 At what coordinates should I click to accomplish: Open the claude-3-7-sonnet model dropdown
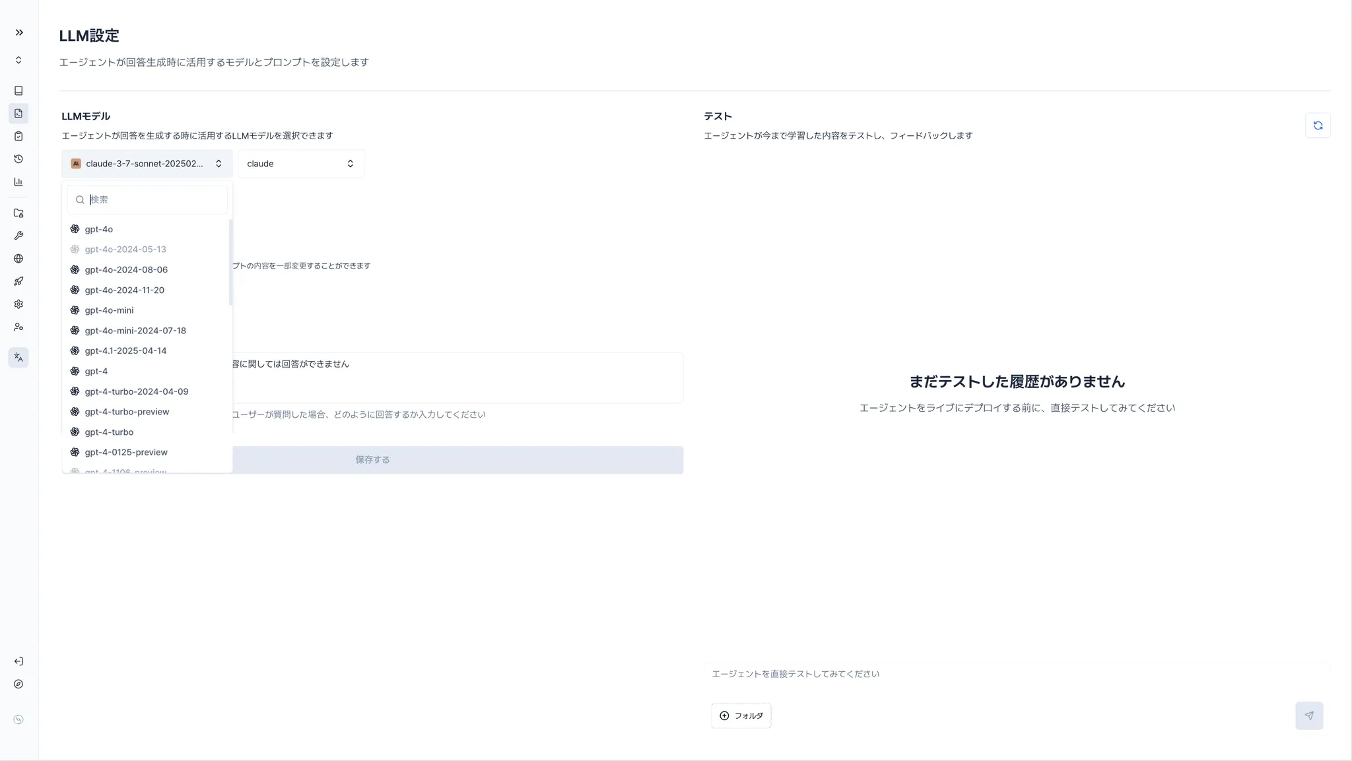pyautogui.click(x=147, y=164)
